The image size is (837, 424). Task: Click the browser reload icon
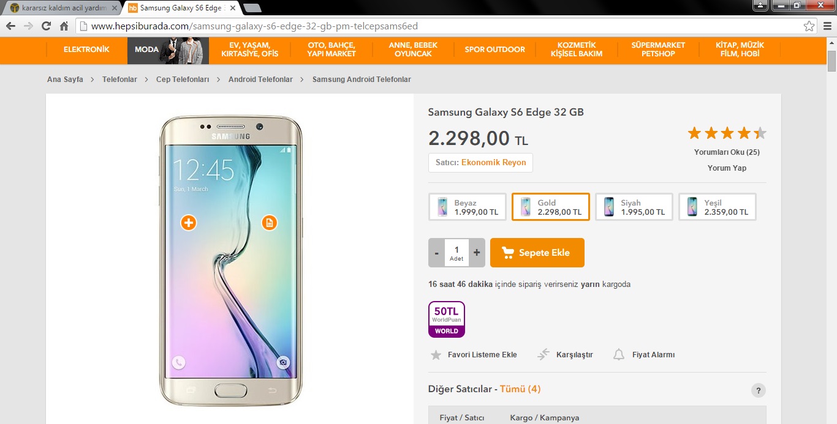tap(46, 26)
